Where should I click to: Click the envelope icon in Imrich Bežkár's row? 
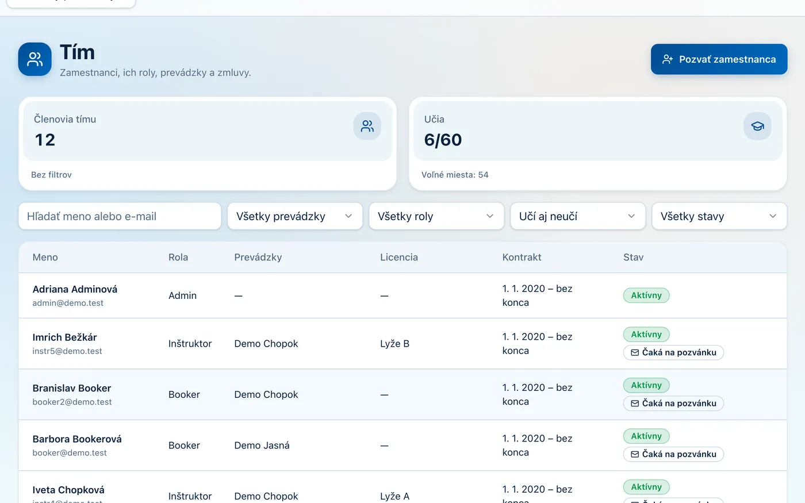[x=635, y=352]
